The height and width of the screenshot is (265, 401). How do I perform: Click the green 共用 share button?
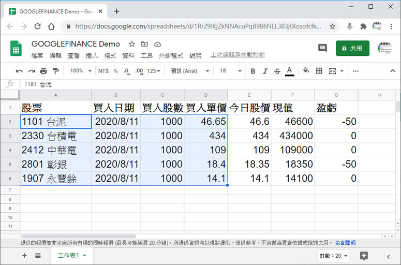(352, 48)
